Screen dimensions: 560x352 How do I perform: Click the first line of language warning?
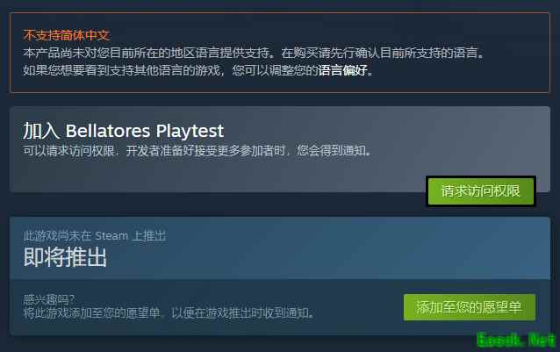click(254, 53)
